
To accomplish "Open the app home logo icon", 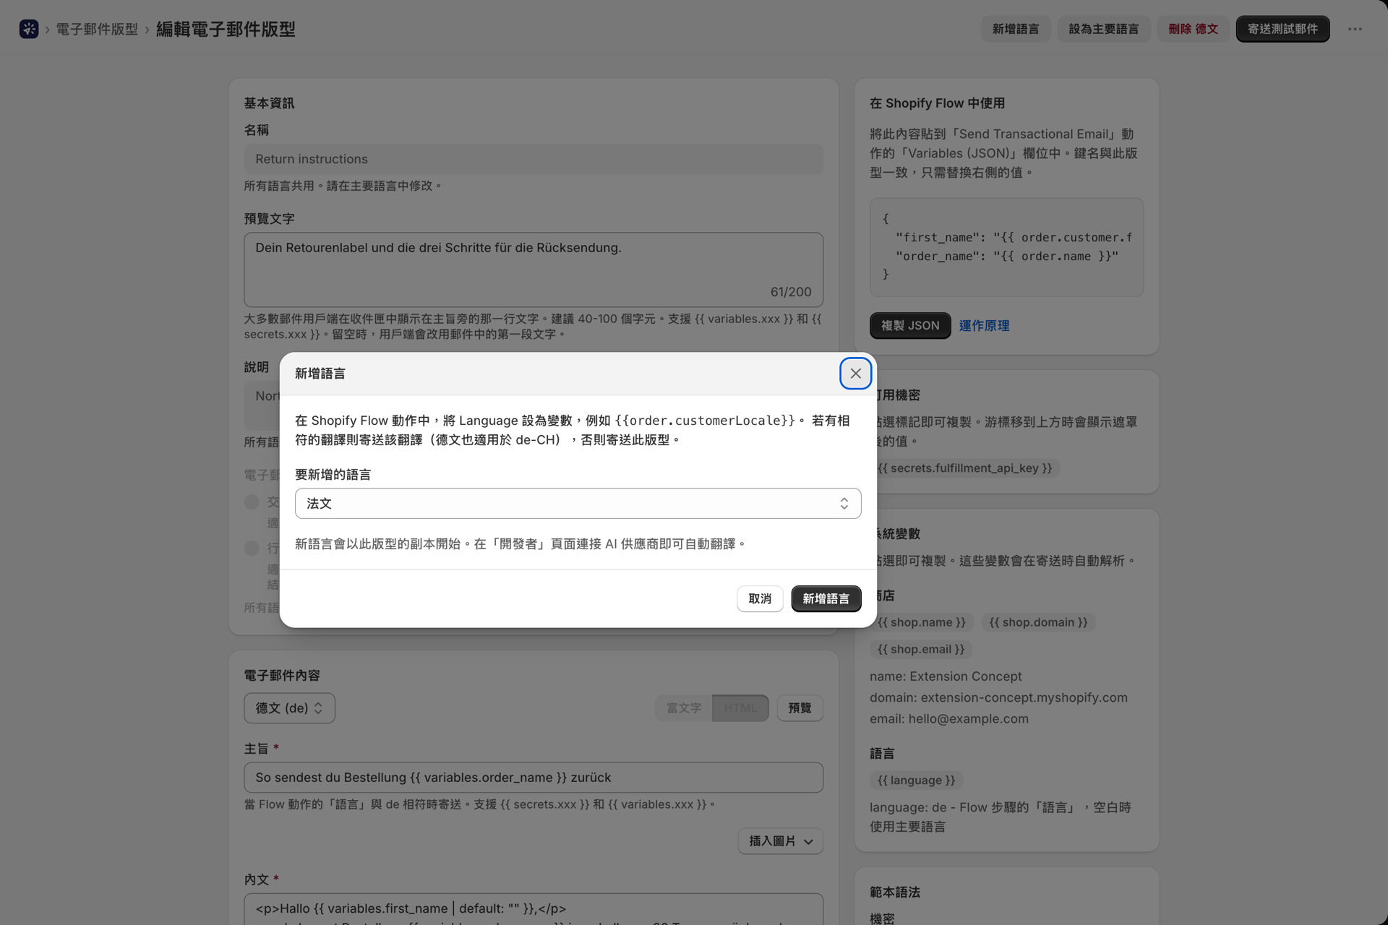I will 29,29.
